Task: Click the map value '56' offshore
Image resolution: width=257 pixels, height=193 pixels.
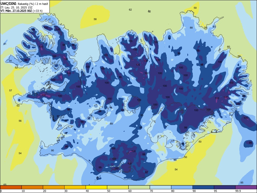Action: 20,121
